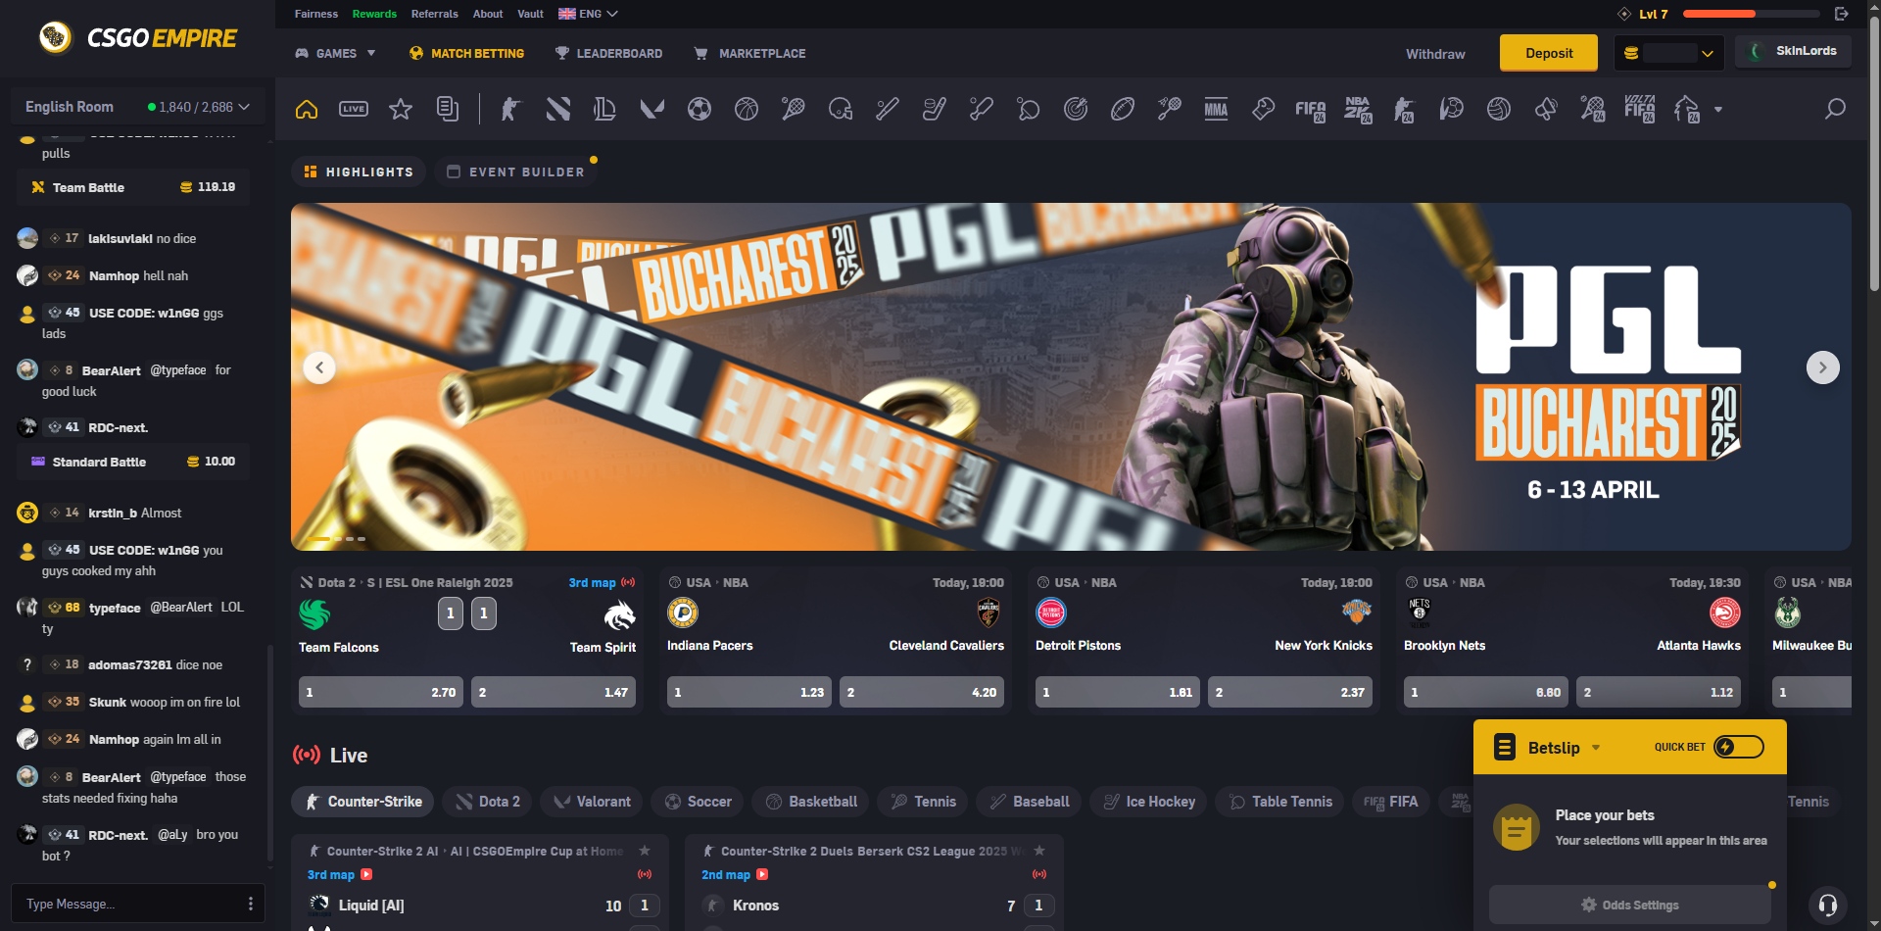1881x931 pixels.
Task: Bet on Cleveland Cavaliers at 4.20
Action: (x=922, y=692)
